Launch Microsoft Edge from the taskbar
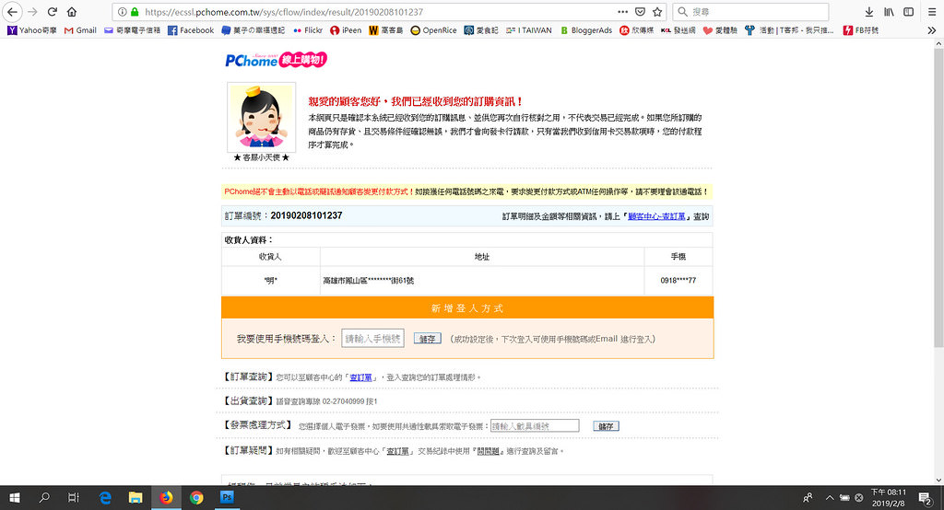 click(x=105, y=497)
